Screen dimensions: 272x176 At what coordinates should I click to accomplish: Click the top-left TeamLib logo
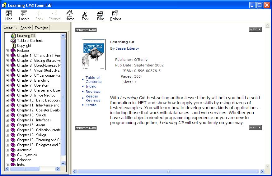[86, 30]
